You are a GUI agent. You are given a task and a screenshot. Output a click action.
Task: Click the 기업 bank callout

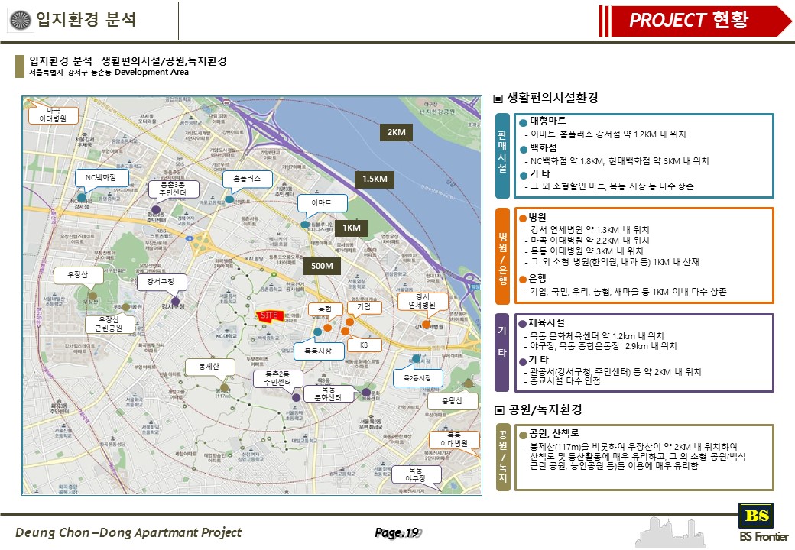[365, 307]
